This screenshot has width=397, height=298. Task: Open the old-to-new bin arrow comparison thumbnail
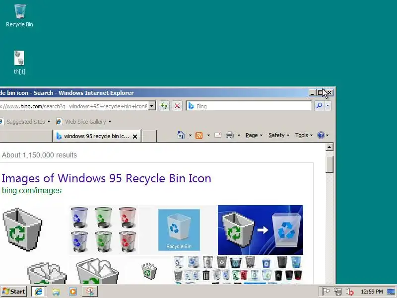tap(260, 230)
